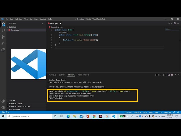Open Microsoft Edge from the taskbar
The width and height of the screenshot is (181, 136).
(68, 116)
